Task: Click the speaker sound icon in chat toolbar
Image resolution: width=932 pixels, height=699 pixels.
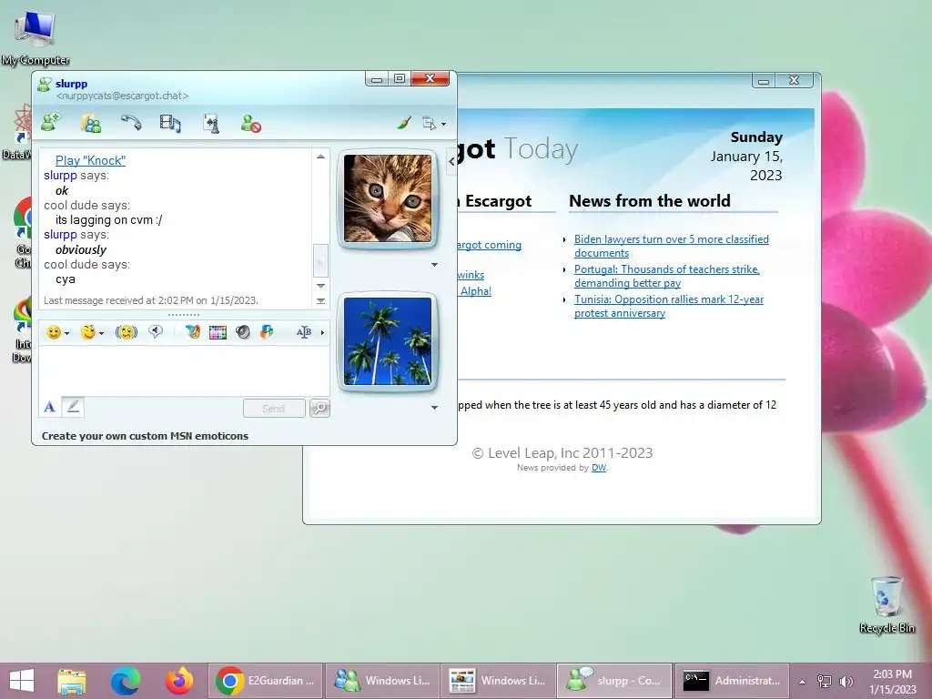Action: (242, 332)
